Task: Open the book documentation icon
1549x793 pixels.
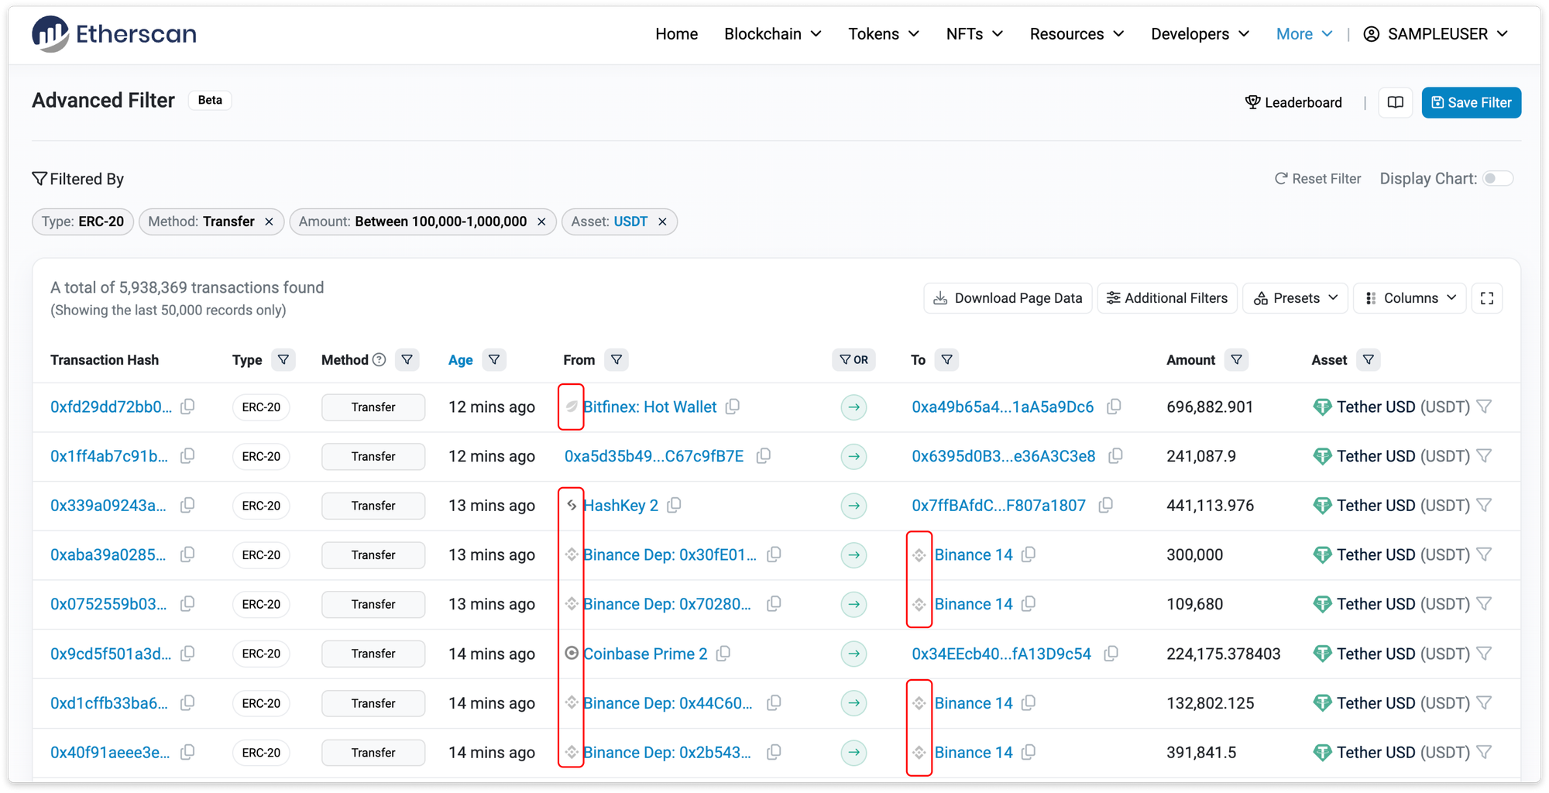Action: click(x=1395, y=102)
